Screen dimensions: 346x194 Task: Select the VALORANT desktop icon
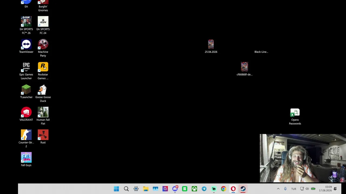pyautogui.click(x=26, y=114)
